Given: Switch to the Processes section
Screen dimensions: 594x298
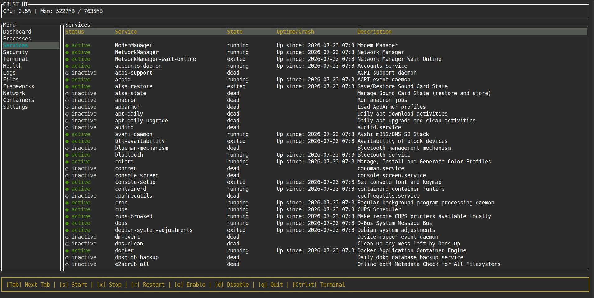Looking at the screenshot, I should 17,39.
